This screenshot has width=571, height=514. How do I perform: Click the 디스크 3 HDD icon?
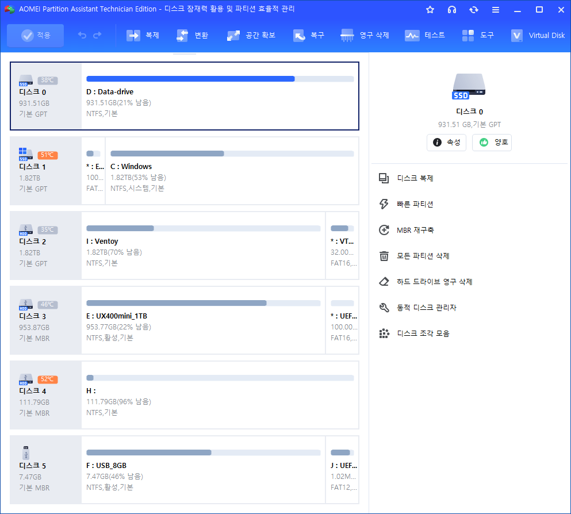pos(26,305)
